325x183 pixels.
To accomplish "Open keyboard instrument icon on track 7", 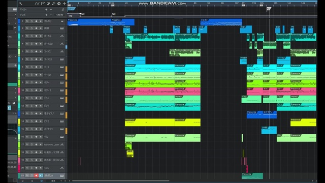I will 62,67.
